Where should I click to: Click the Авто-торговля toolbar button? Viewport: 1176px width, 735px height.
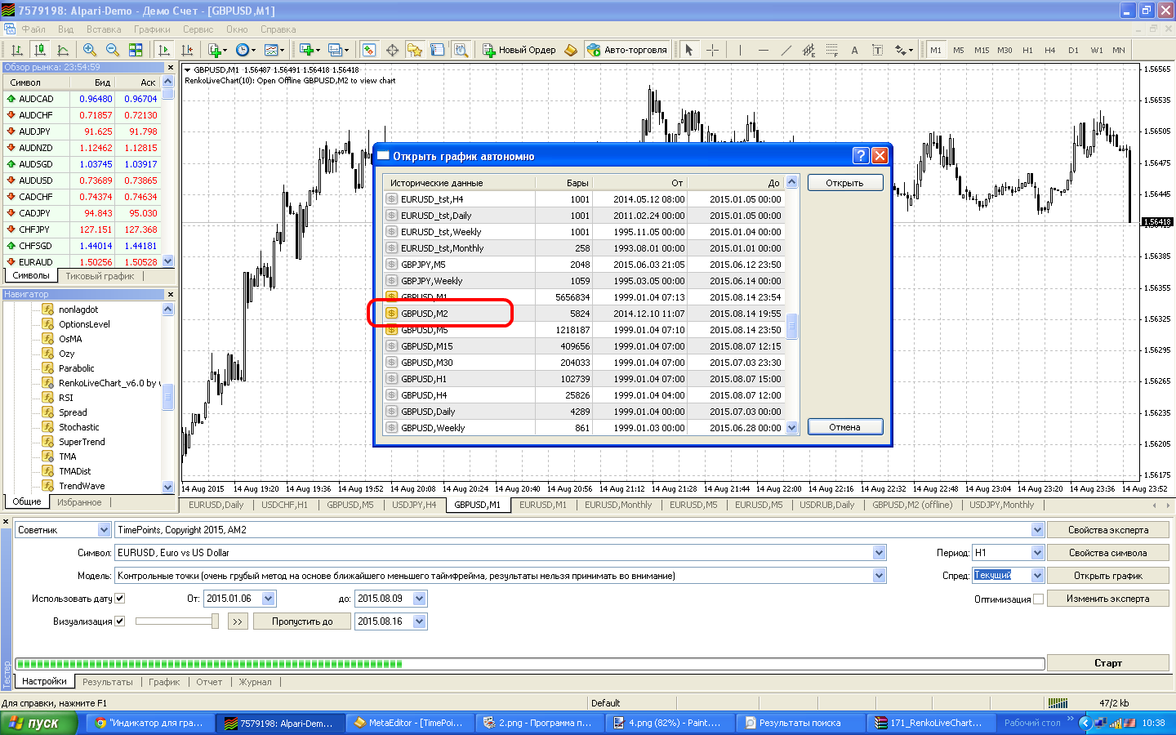click(627, 50)
